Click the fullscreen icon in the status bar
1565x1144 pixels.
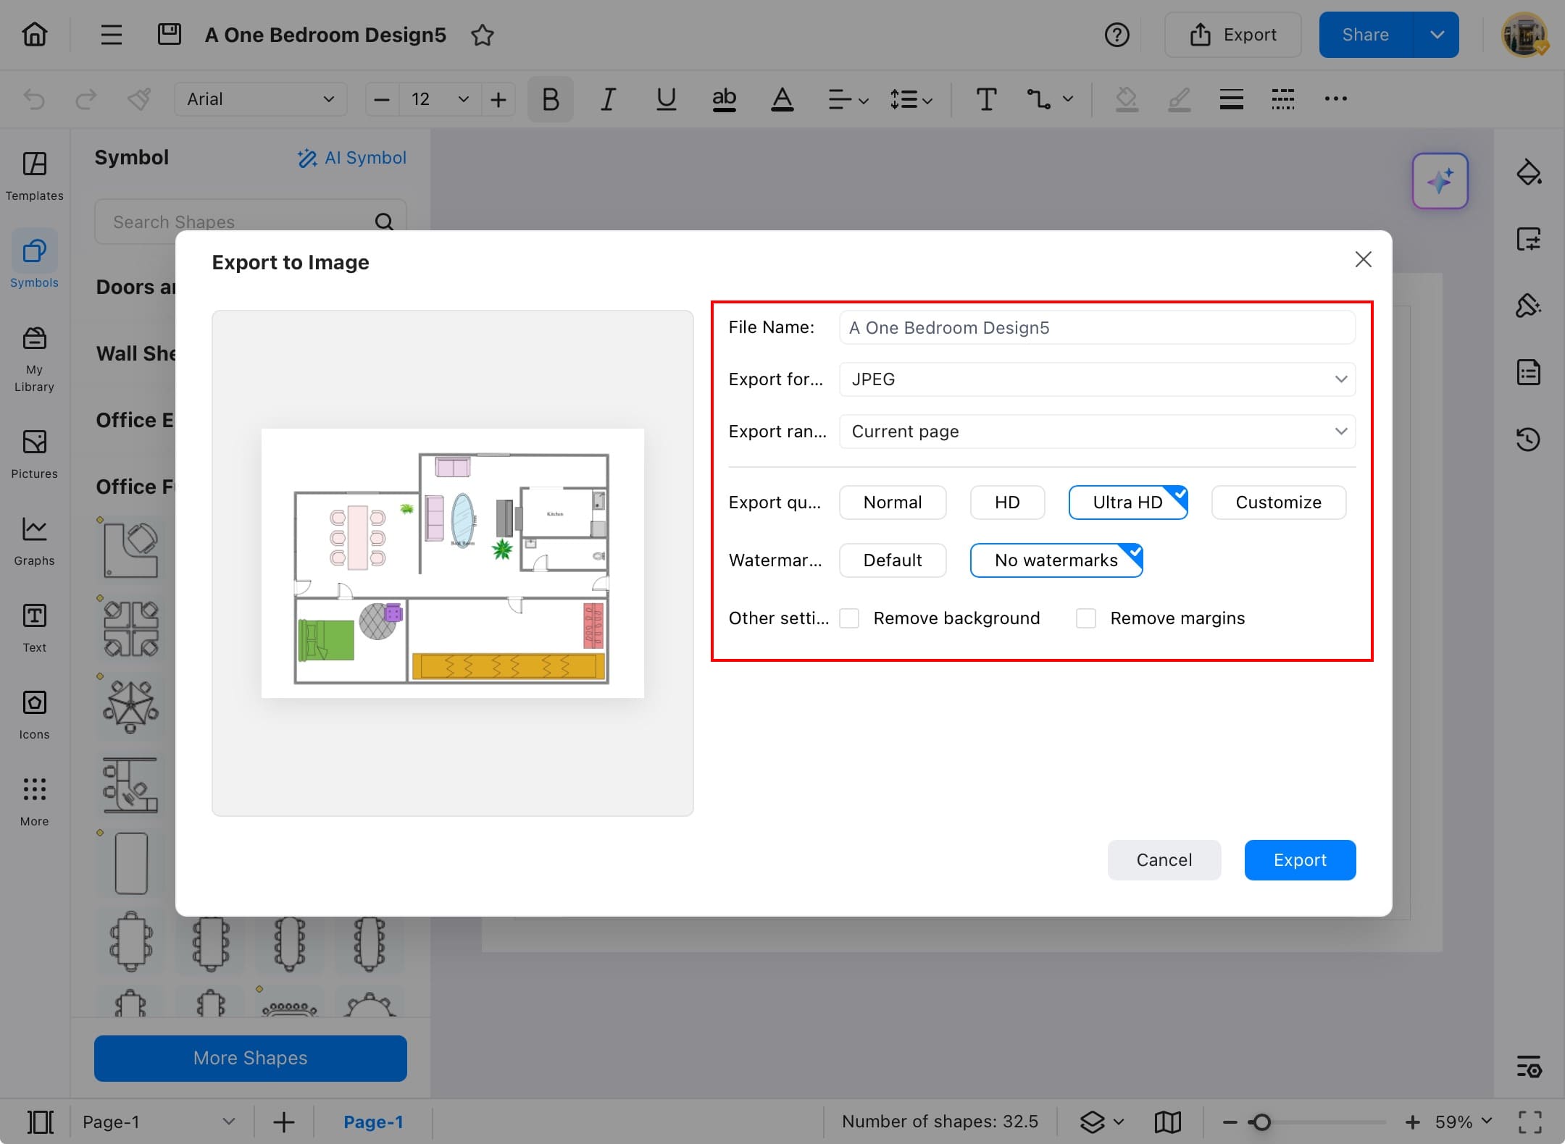[x=1529, y=1122]
